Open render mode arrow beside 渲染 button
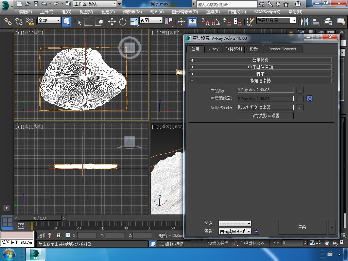The height and width of the screenshot is (261, 348). (332, 227)
